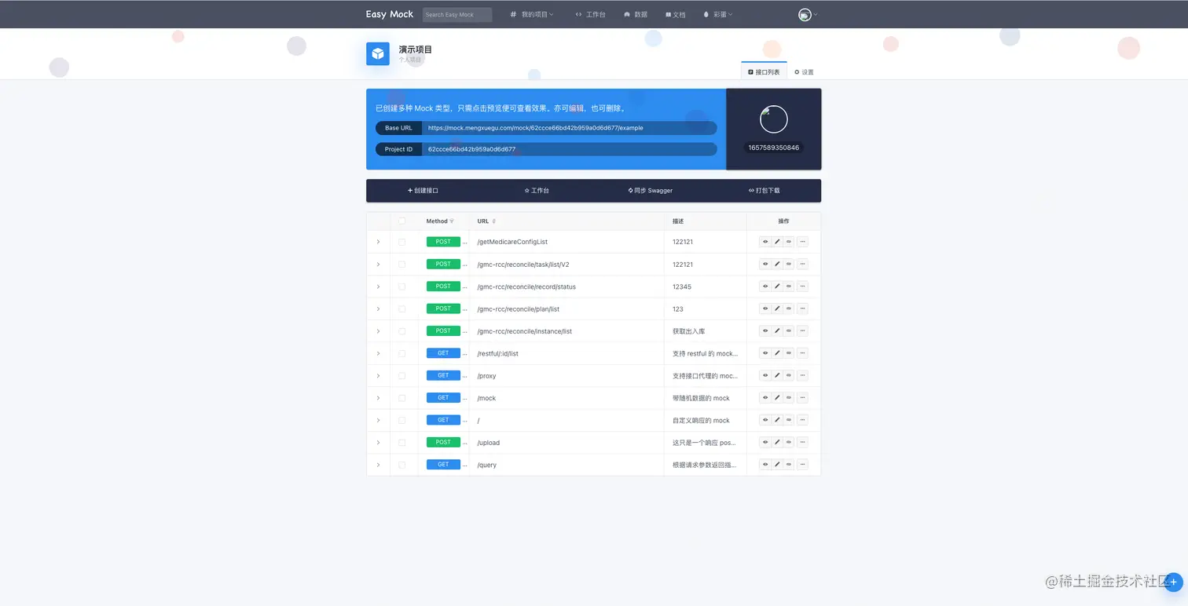This screenshot has width=1188, height=606.
Task: Preview the /getMedicareConfigList mock with eye icon
Action: point(765,242)
